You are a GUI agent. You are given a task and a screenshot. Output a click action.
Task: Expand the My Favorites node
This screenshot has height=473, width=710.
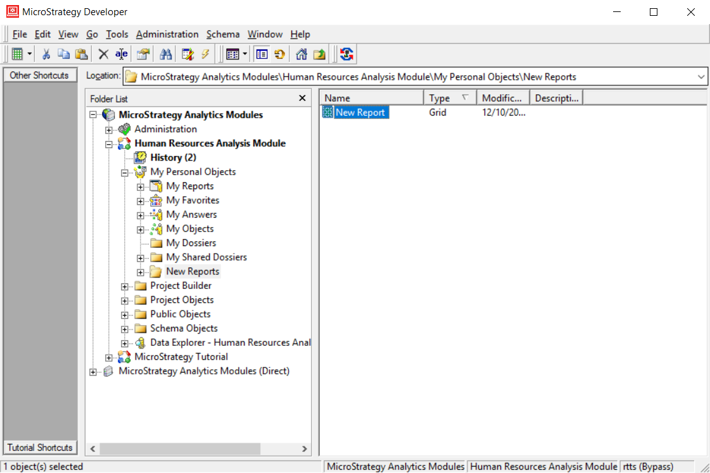click(x=141, y=201)
